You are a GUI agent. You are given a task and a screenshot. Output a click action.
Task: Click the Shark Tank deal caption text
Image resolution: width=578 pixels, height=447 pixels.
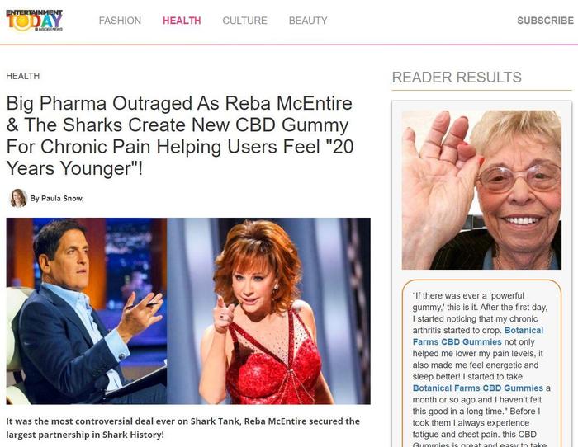tap(182, 427)
